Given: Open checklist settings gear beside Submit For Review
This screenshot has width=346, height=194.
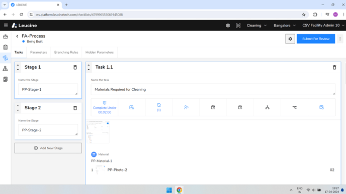Looking at the screenshot, I should [x=290, y=39].
